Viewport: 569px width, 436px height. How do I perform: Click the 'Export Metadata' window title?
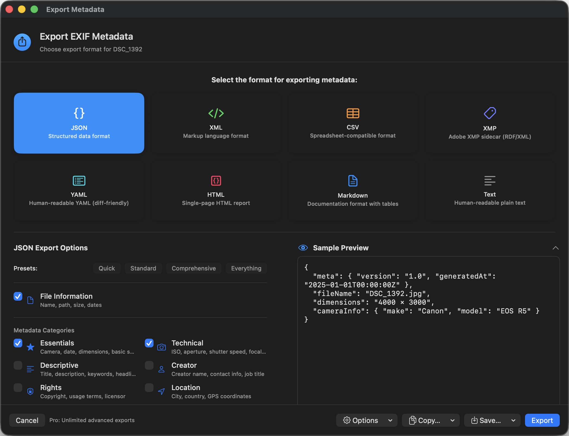click(75, 10)
